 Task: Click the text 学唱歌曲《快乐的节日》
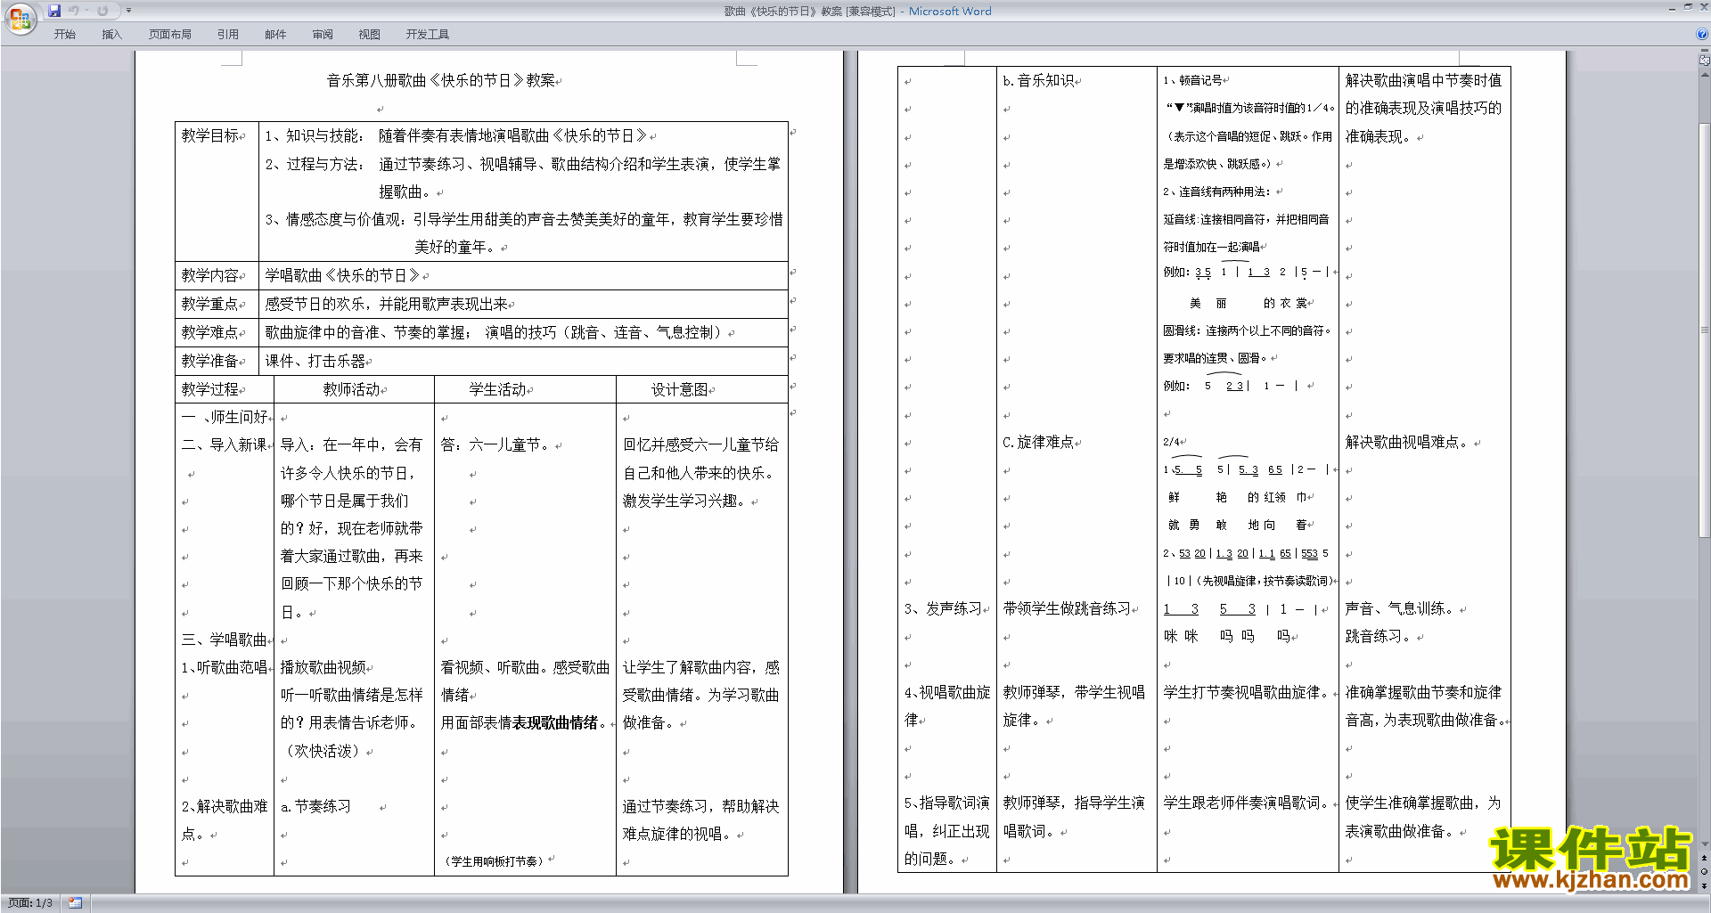coord(343,275)
